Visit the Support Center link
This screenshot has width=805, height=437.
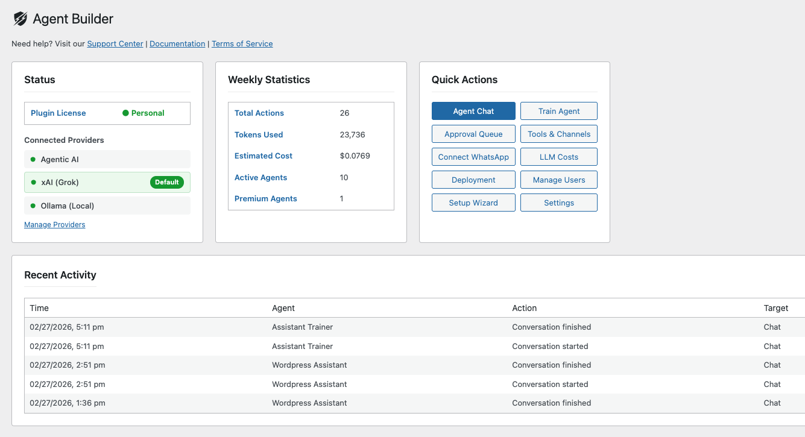(115, 43)
